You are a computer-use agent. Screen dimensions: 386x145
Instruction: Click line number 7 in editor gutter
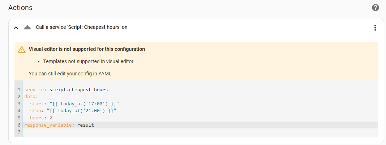[x=18, y=132]
